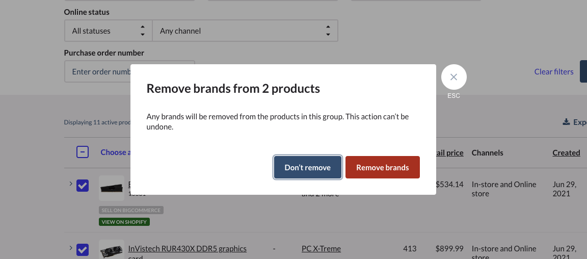Click the View on Shopify badge
The height and width of the screenshot is (259, 587).
pos(124,222)
